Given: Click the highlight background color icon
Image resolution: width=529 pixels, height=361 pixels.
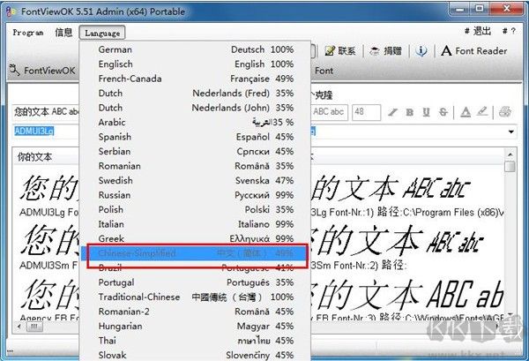Looking at the screenshot, I should [x=481, y=112].
